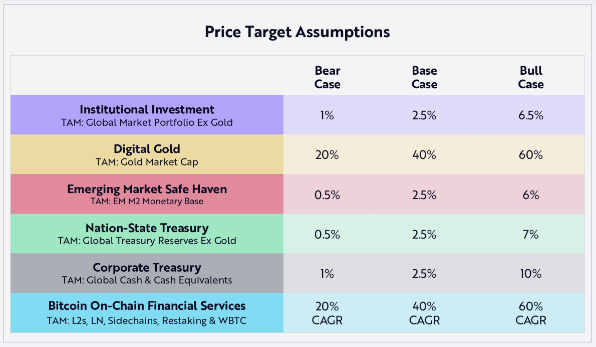The image size is (596, 347).
Task: Select Digital Gold's 40% base case cell
Action: (424, 155)
